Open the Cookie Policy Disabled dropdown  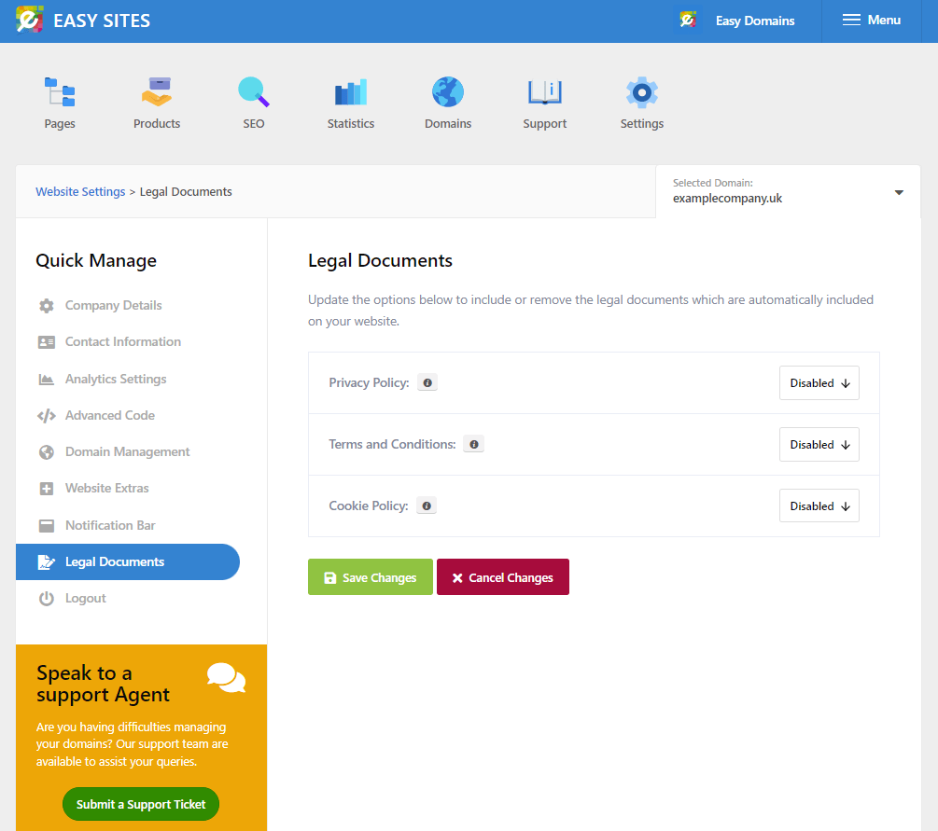click(x=819, y=506)
